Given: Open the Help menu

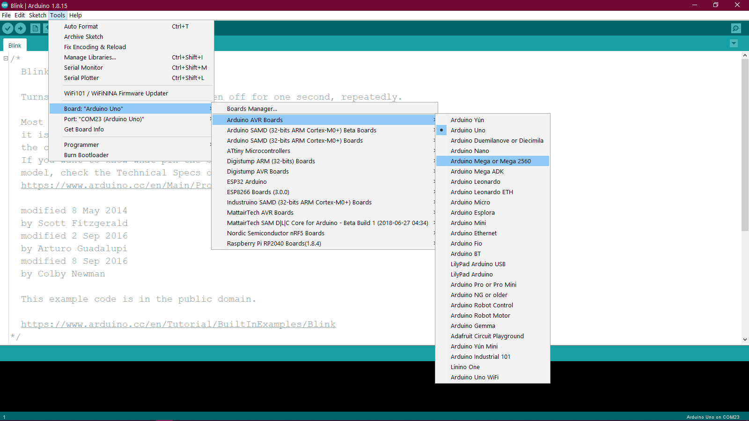Looking at the screenshot, I should click(75, 15).
